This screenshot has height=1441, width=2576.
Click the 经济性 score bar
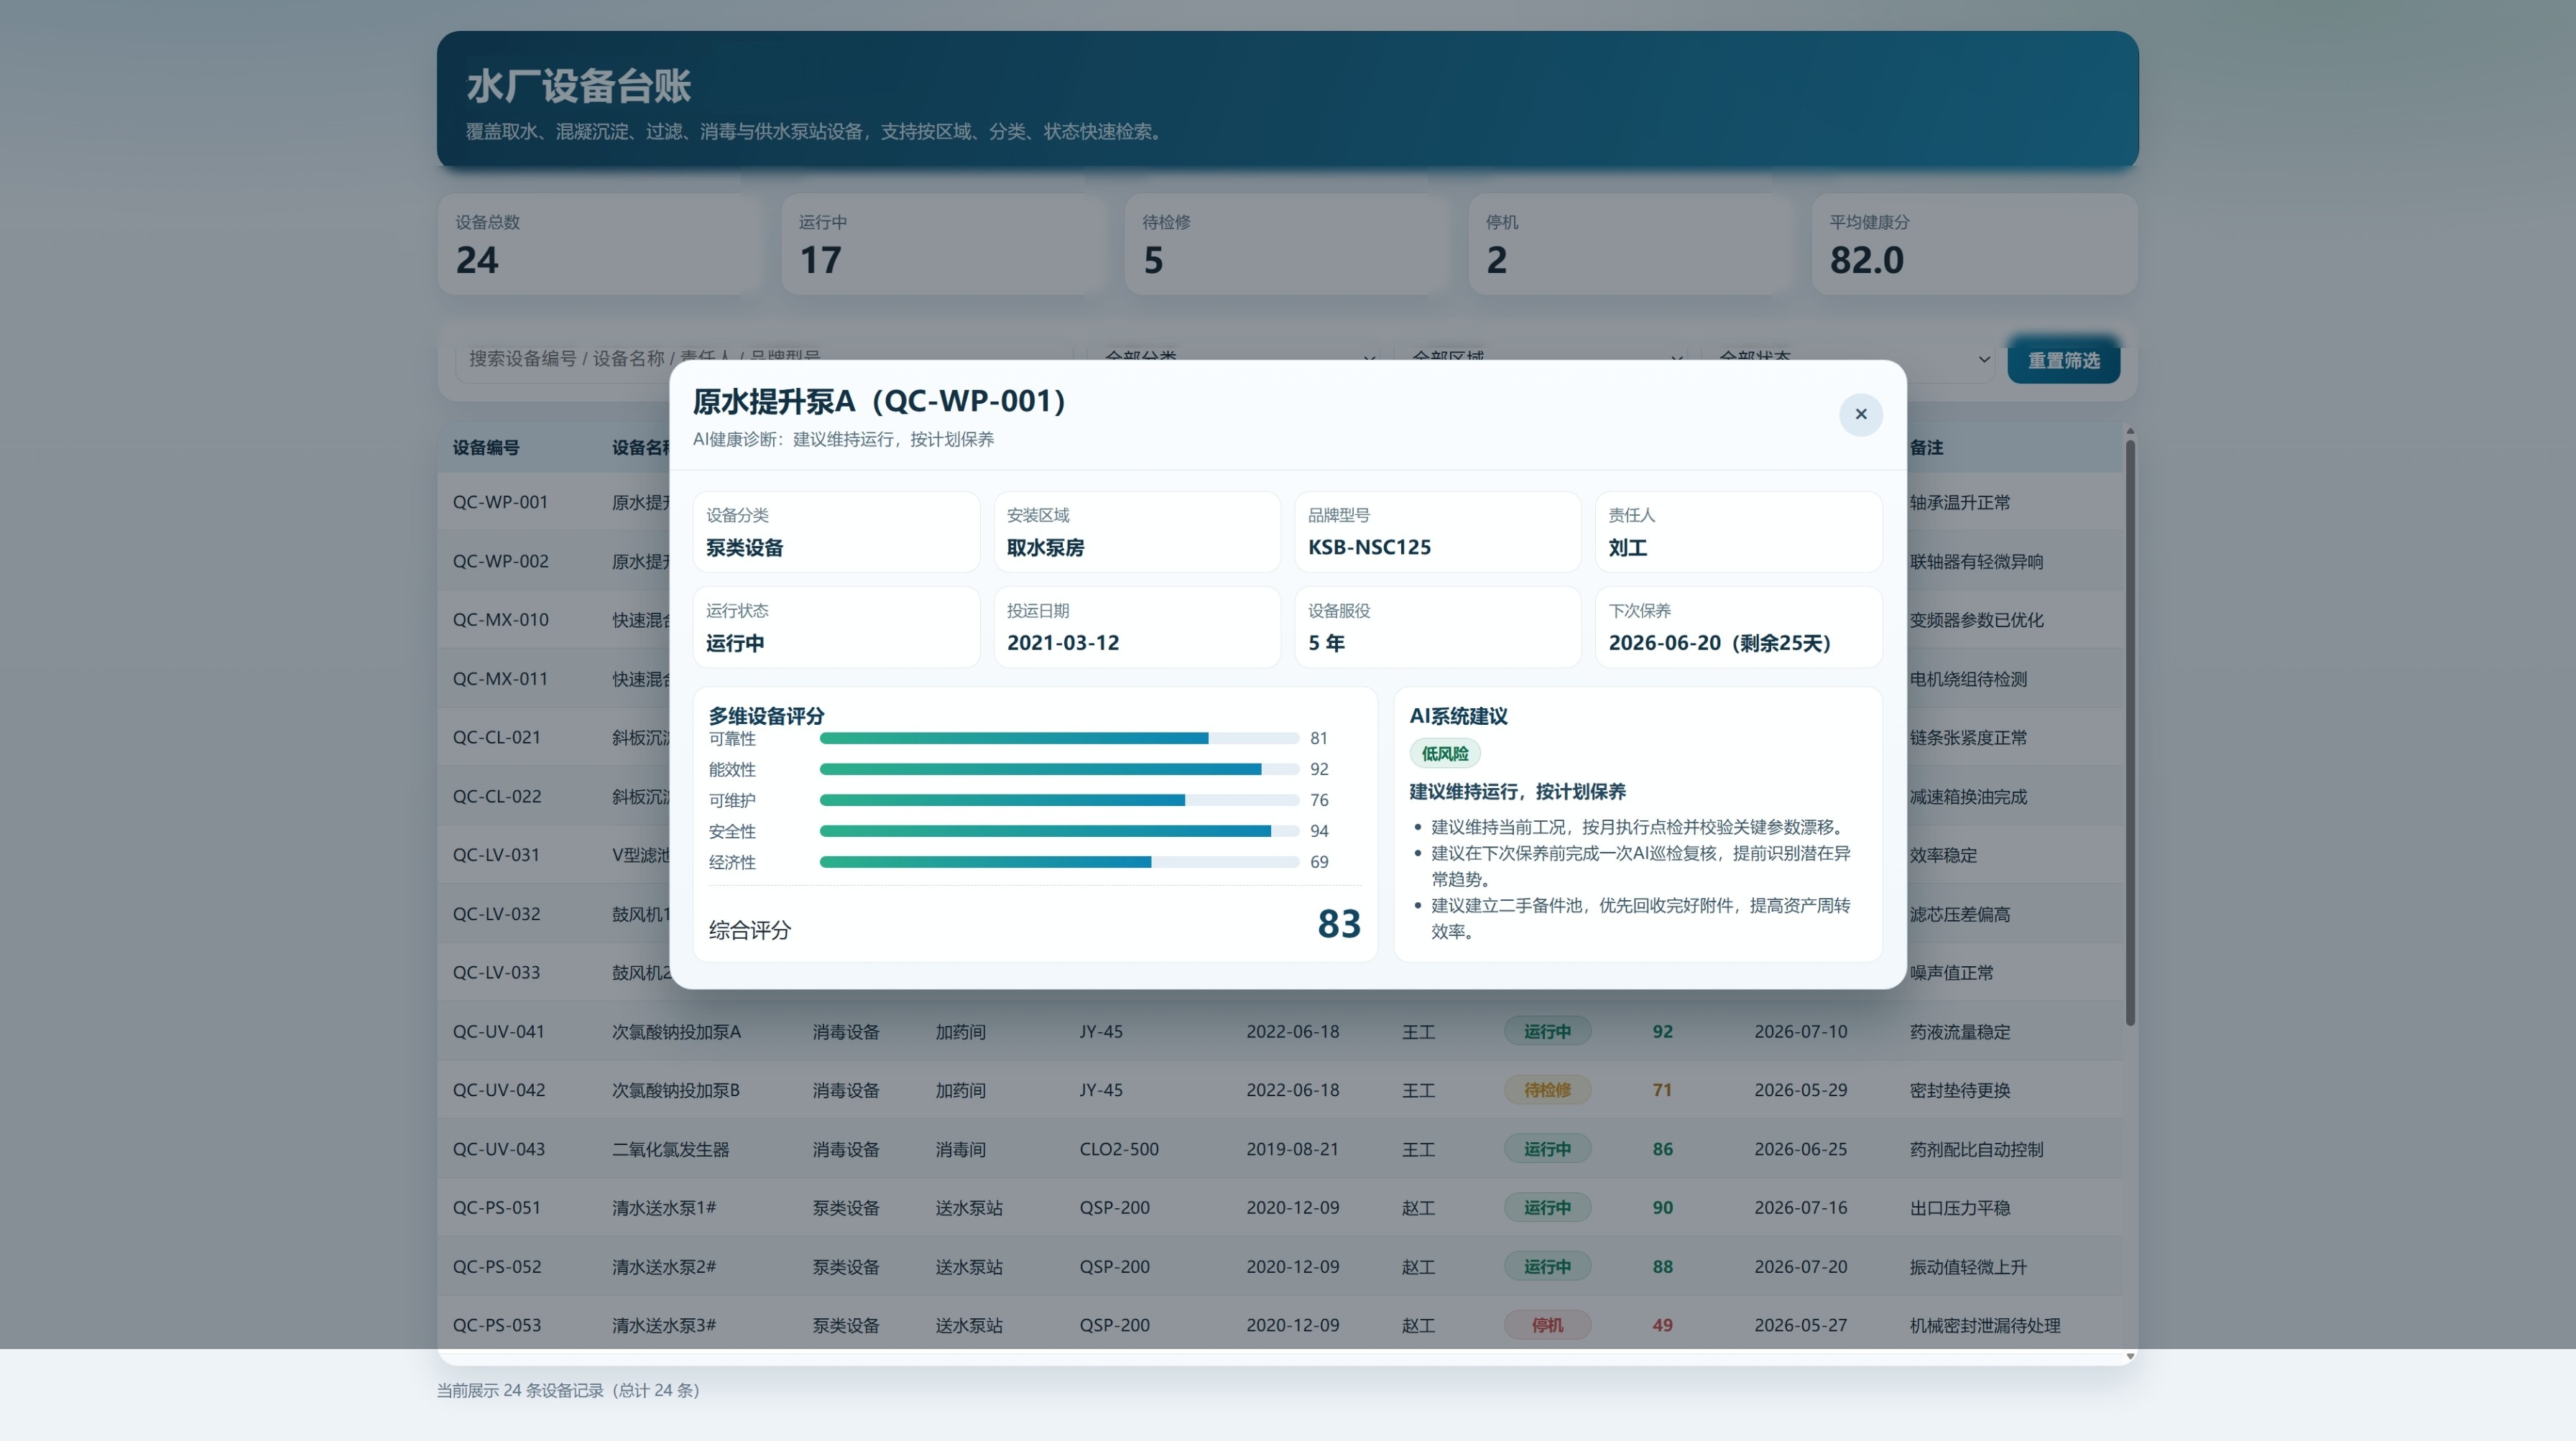1059,862
